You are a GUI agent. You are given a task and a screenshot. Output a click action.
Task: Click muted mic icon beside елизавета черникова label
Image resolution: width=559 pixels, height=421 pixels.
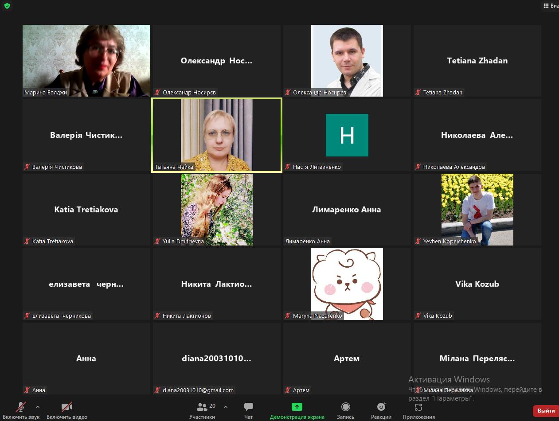click(27, 316)
